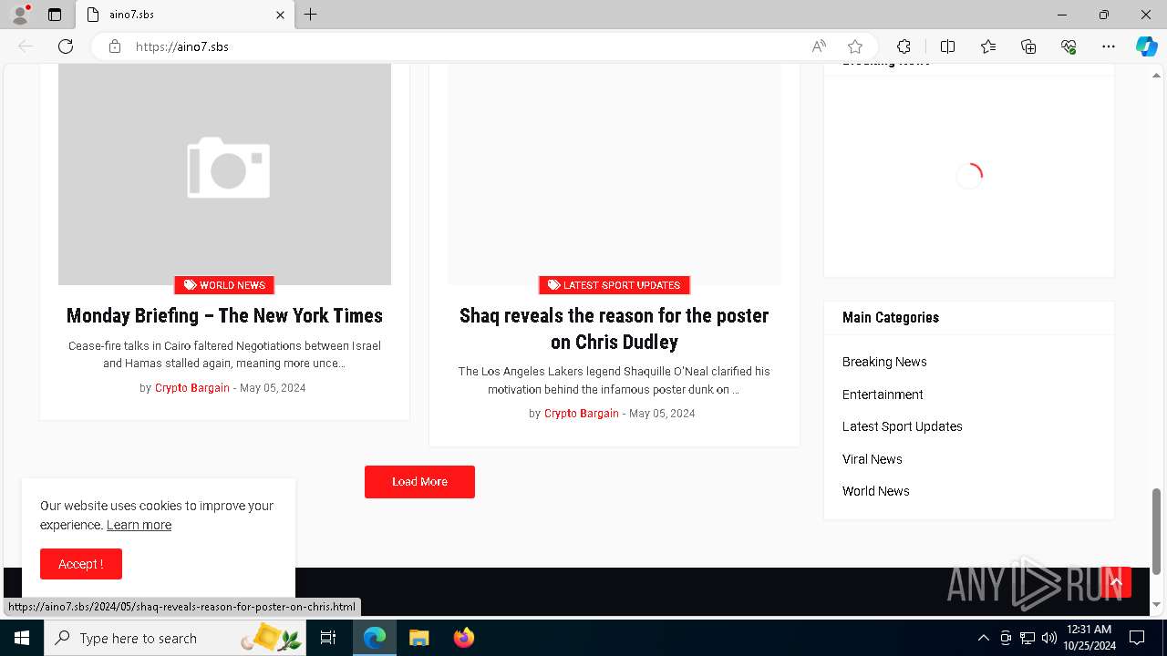This screenshot has height=656, width=1167.
Task: Open the Copilot sidebar icon
Action: [1147, 46]
